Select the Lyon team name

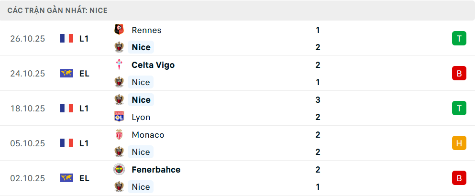(141, 117)
